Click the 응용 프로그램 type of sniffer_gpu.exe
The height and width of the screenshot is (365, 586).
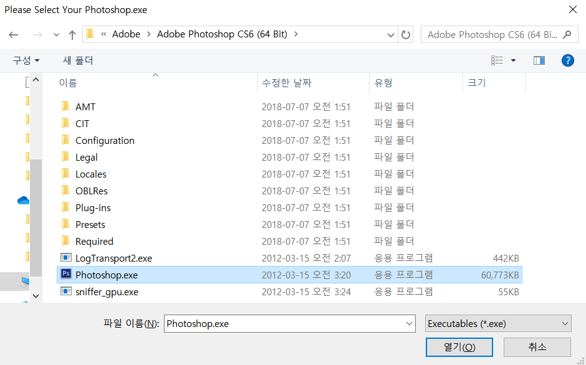[x=403, y=292]
